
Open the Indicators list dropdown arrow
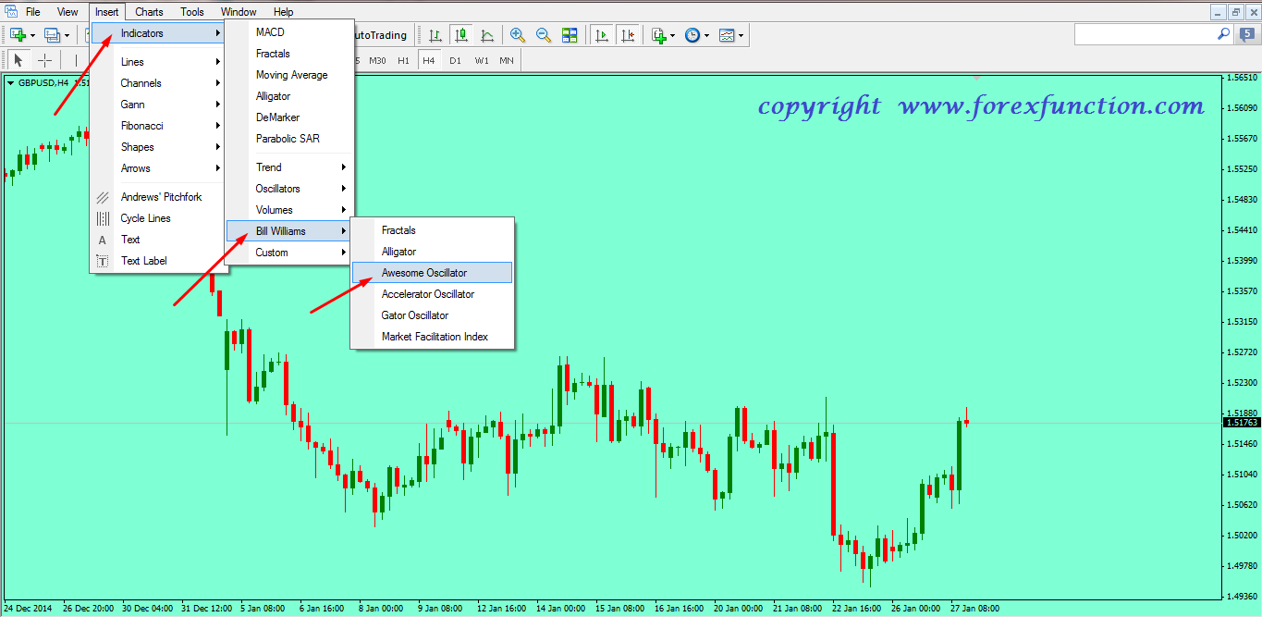tap(672, 35)
